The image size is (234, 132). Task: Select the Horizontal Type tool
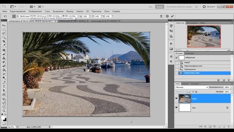pyautogui.click(x=4, y=87)
